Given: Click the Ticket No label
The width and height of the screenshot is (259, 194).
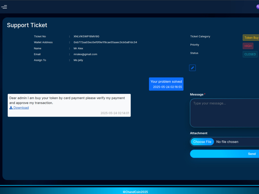Looking at the screenshot, I should click(40, 36).
